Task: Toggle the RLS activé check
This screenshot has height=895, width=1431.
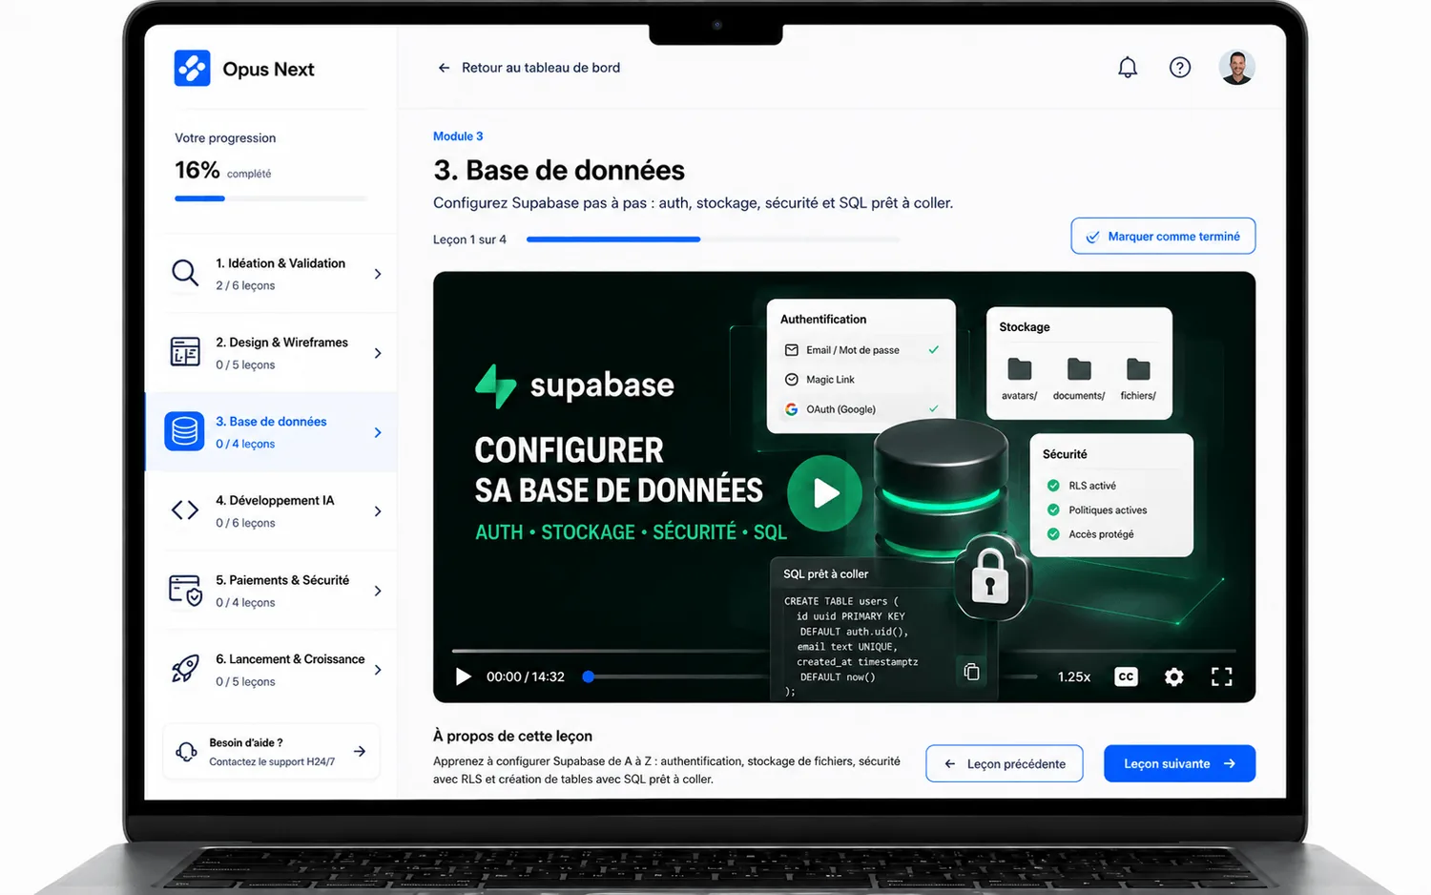Action: 1053,486
